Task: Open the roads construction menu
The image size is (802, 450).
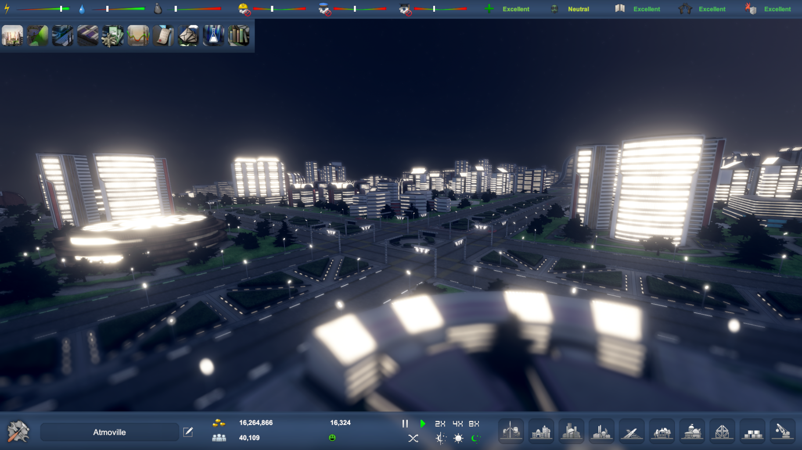Action: pyautogui.click(x=632, y=431)
